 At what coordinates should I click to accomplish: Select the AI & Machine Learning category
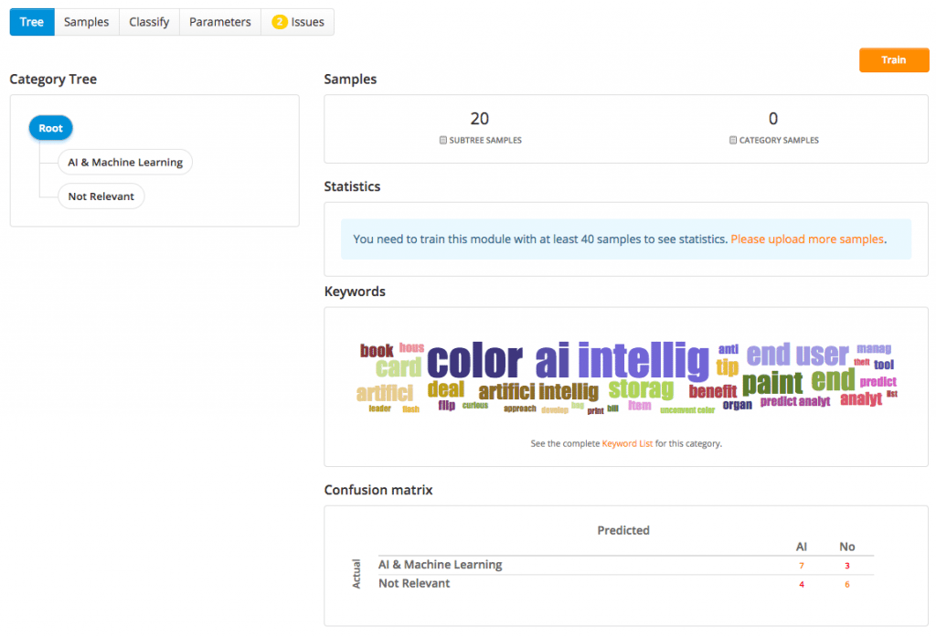point(124,163)
